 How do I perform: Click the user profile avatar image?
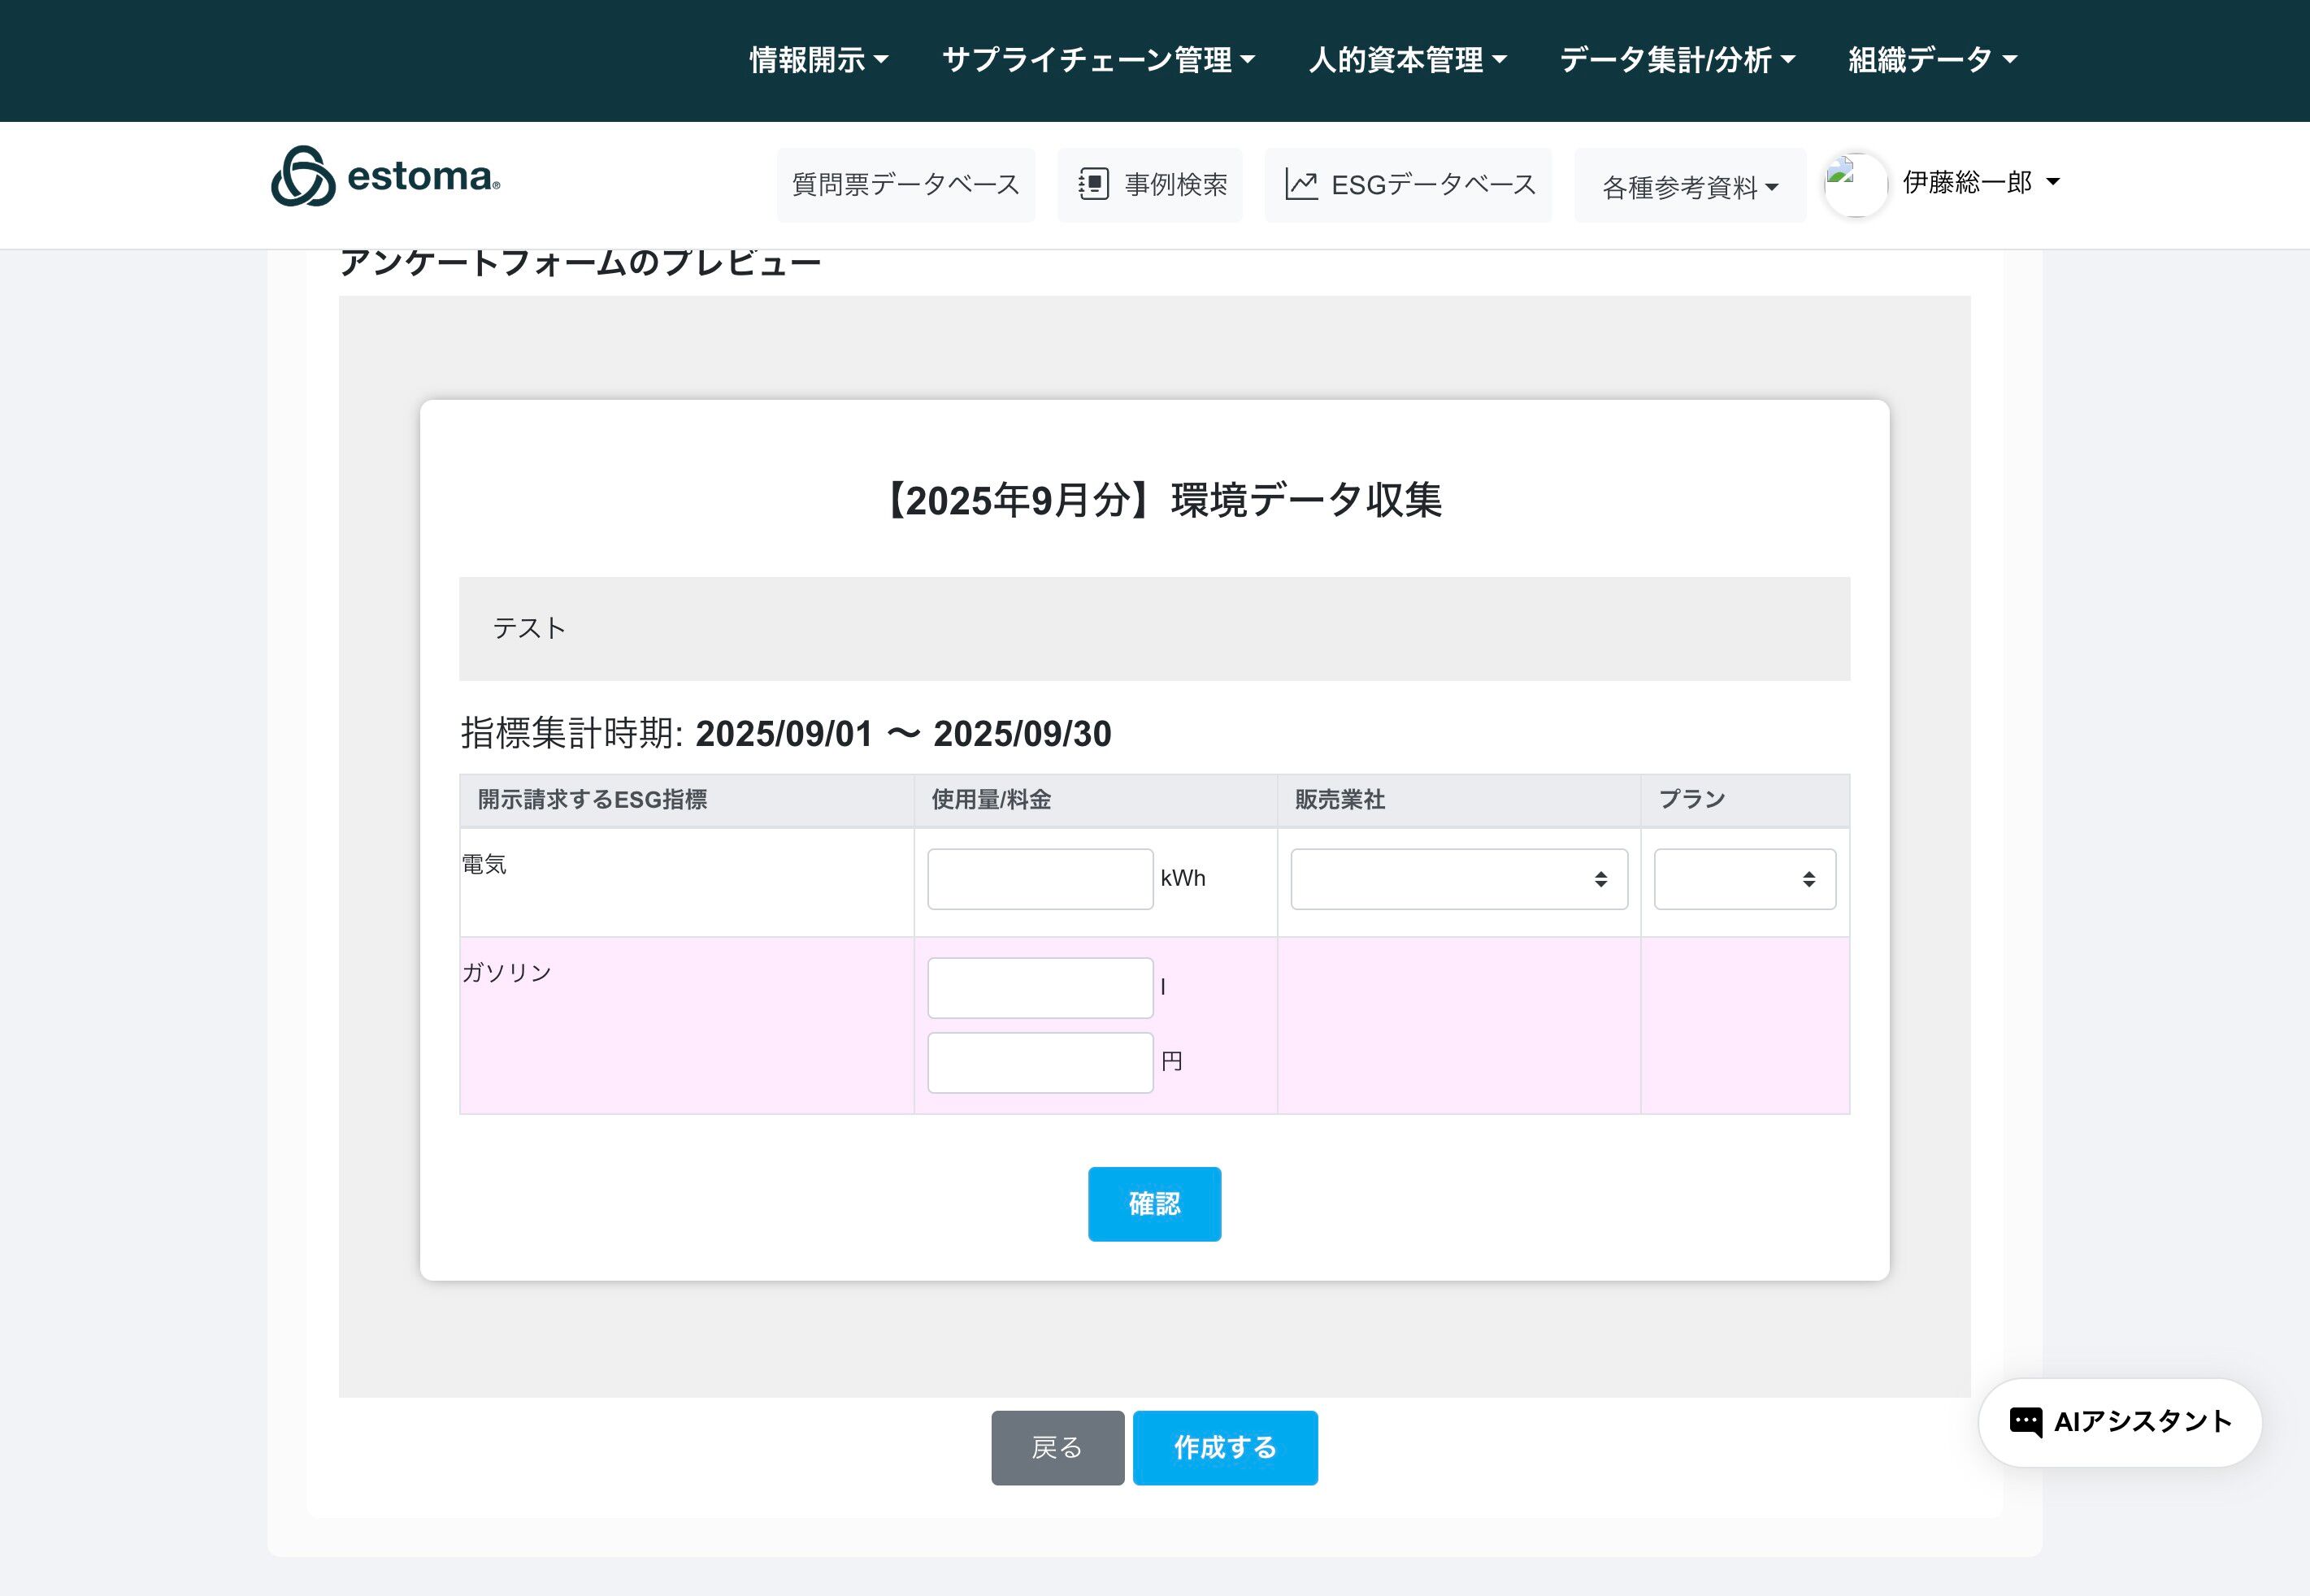coord(1855,184)
